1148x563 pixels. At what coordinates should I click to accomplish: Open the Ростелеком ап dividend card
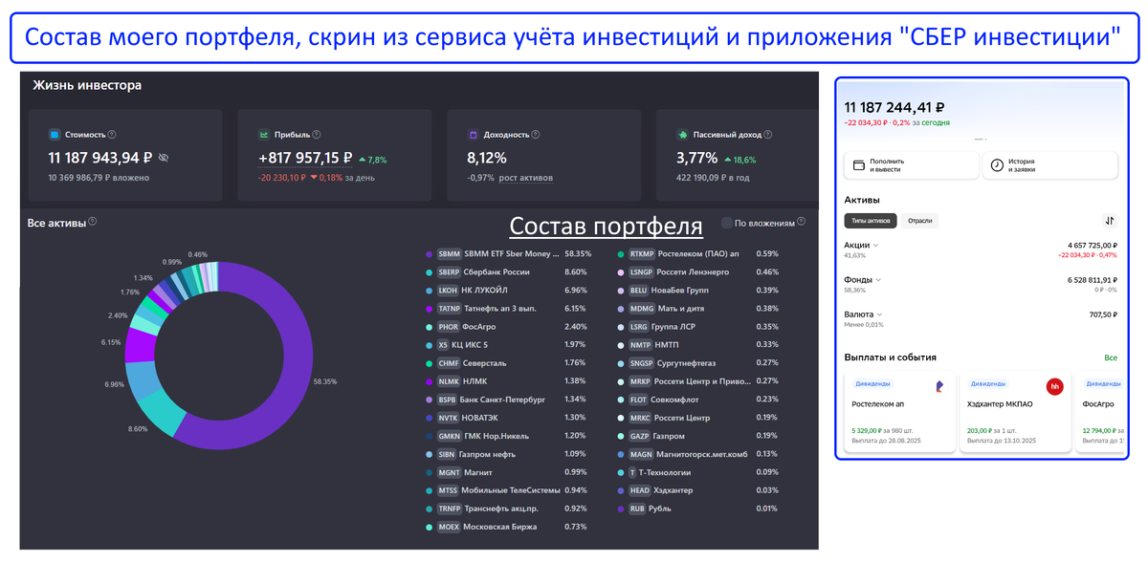click(x=899, y=412)
